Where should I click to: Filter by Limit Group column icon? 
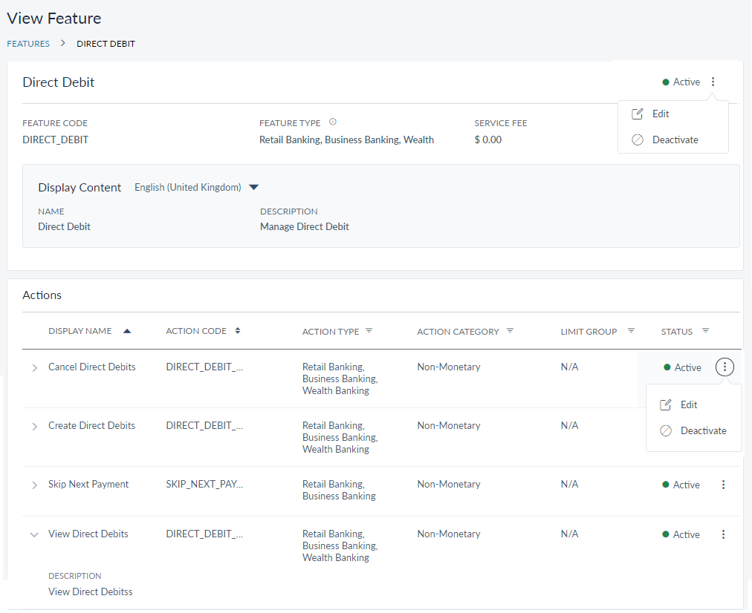pyautogui.click(x=631, y=331)
